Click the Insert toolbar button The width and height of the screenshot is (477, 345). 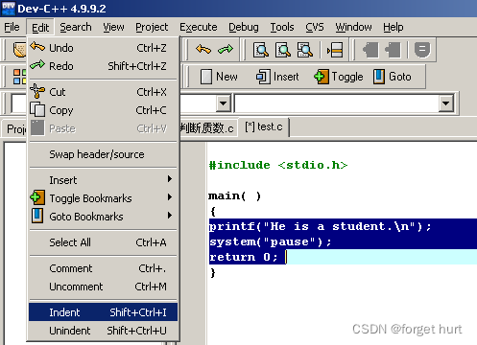[x=277, y=77]
